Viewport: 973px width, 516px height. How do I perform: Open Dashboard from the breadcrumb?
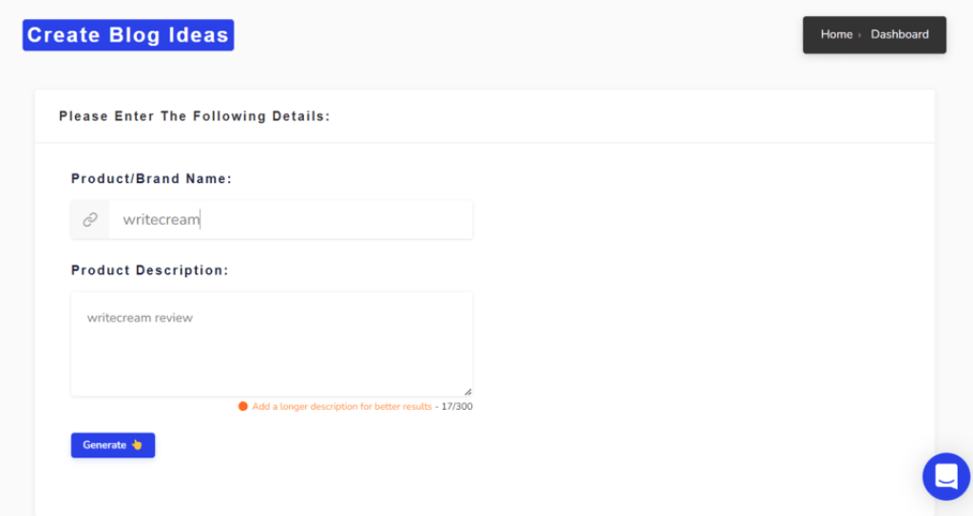900,34
